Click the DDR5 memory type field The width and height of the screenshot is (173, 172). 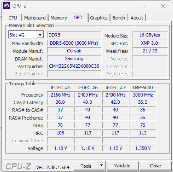click(74, 35)
